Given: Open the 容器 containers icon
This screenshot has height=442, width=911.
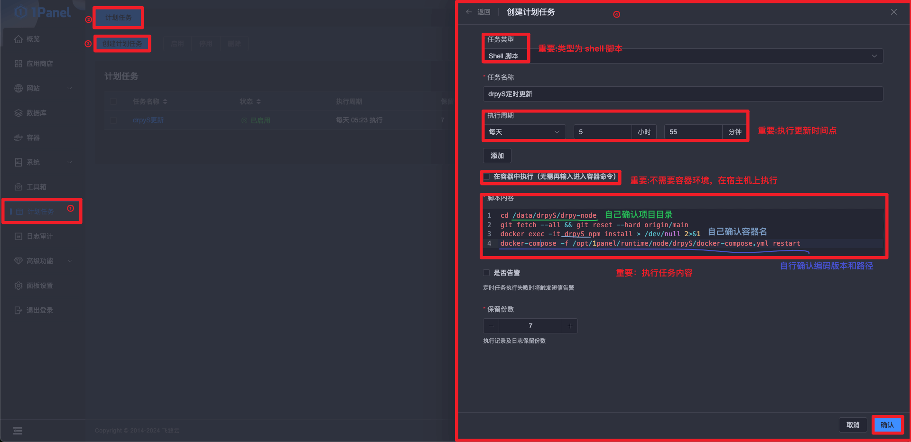Looking at the screenshot, I should click(x=19, y=138).
